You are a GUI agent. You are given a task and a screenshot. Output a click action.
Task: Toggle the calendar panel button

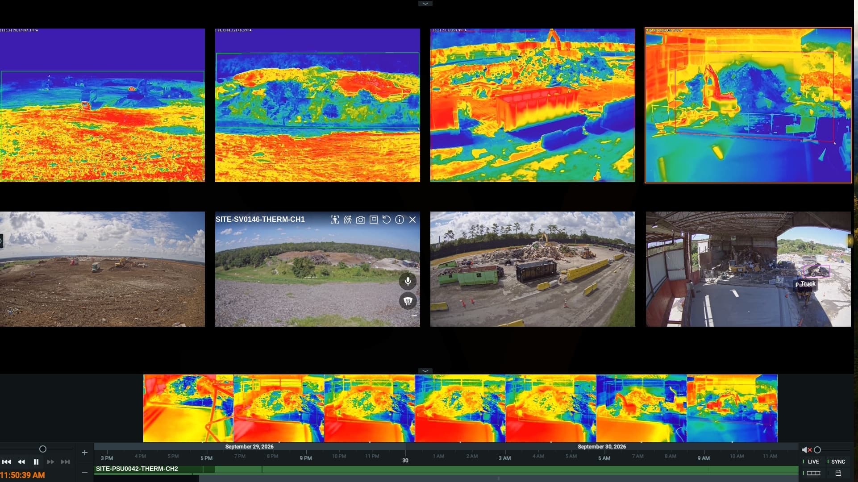pyautogui.click(x=838, y=473)
